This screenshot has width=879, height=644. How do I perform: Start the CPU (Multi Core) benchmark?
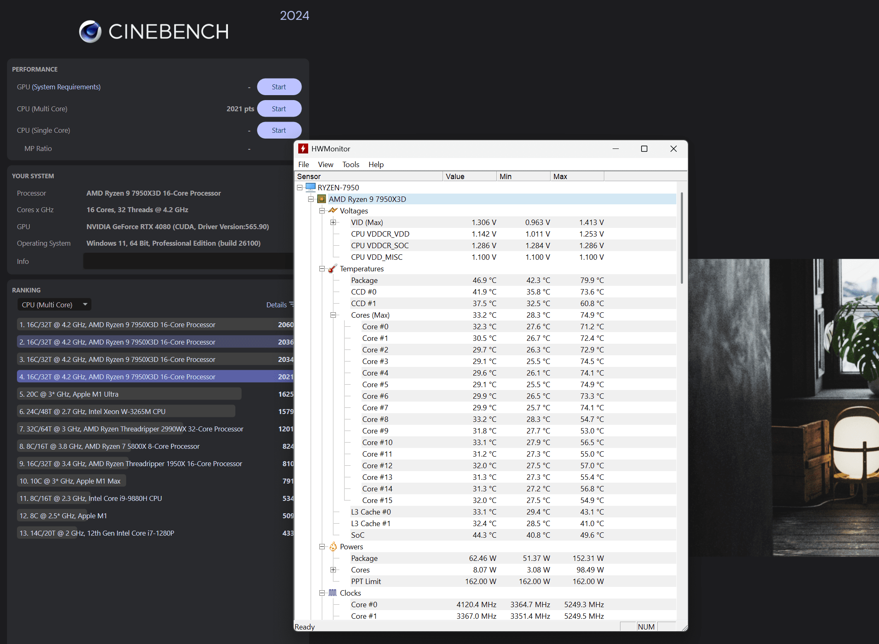279,109
